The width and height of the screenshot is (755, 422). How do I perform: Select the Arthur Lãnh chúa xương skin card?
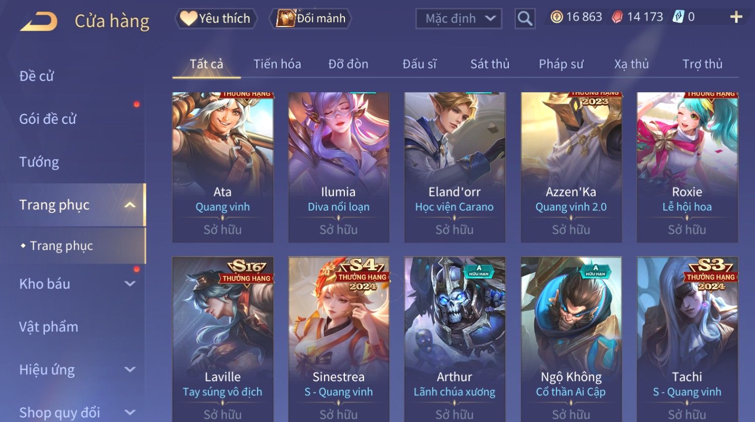click(455, 339)
